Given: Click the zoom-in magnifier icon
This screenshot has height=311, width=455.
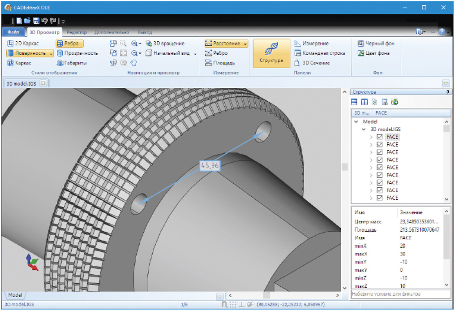Looking at the screenshot, I should (134, 43).
